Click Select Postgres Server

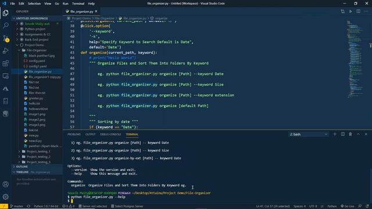pyautogui.click(x=127, y=206)
